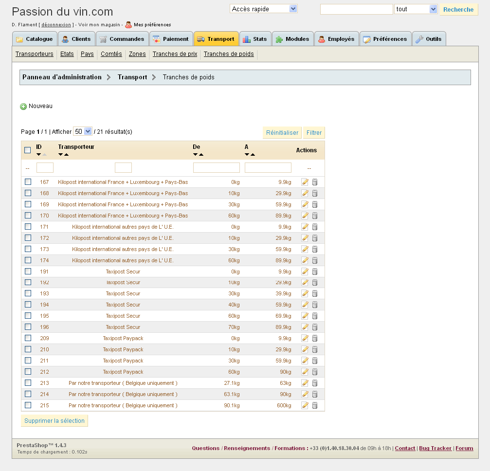Viewport: 490px width, 471px height.
Task: Delete Taxipost Secur row 196
Action: tap(315, 327)
